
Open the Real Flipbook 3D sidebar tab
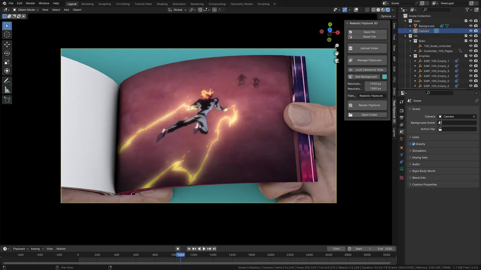pos(394,111)
